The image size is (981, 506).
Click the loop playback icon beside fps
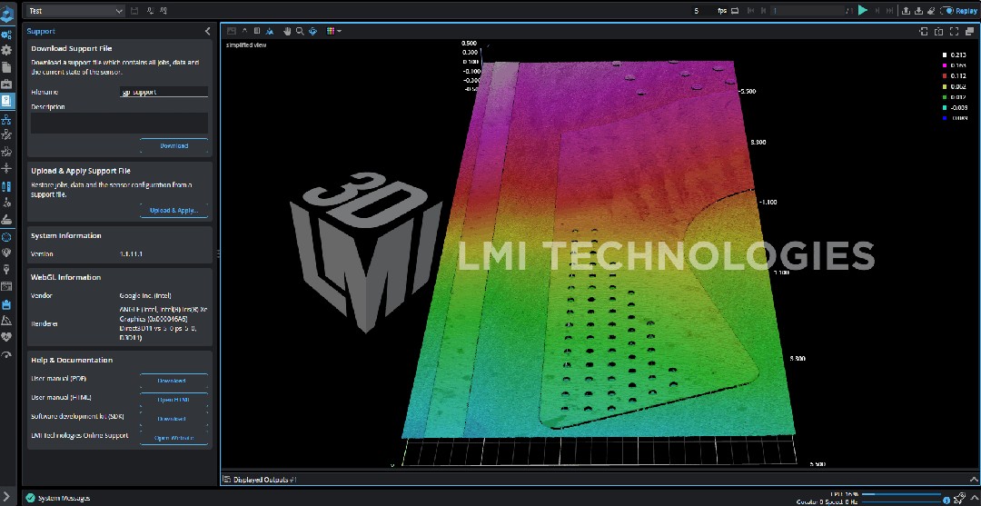(735, 11)
